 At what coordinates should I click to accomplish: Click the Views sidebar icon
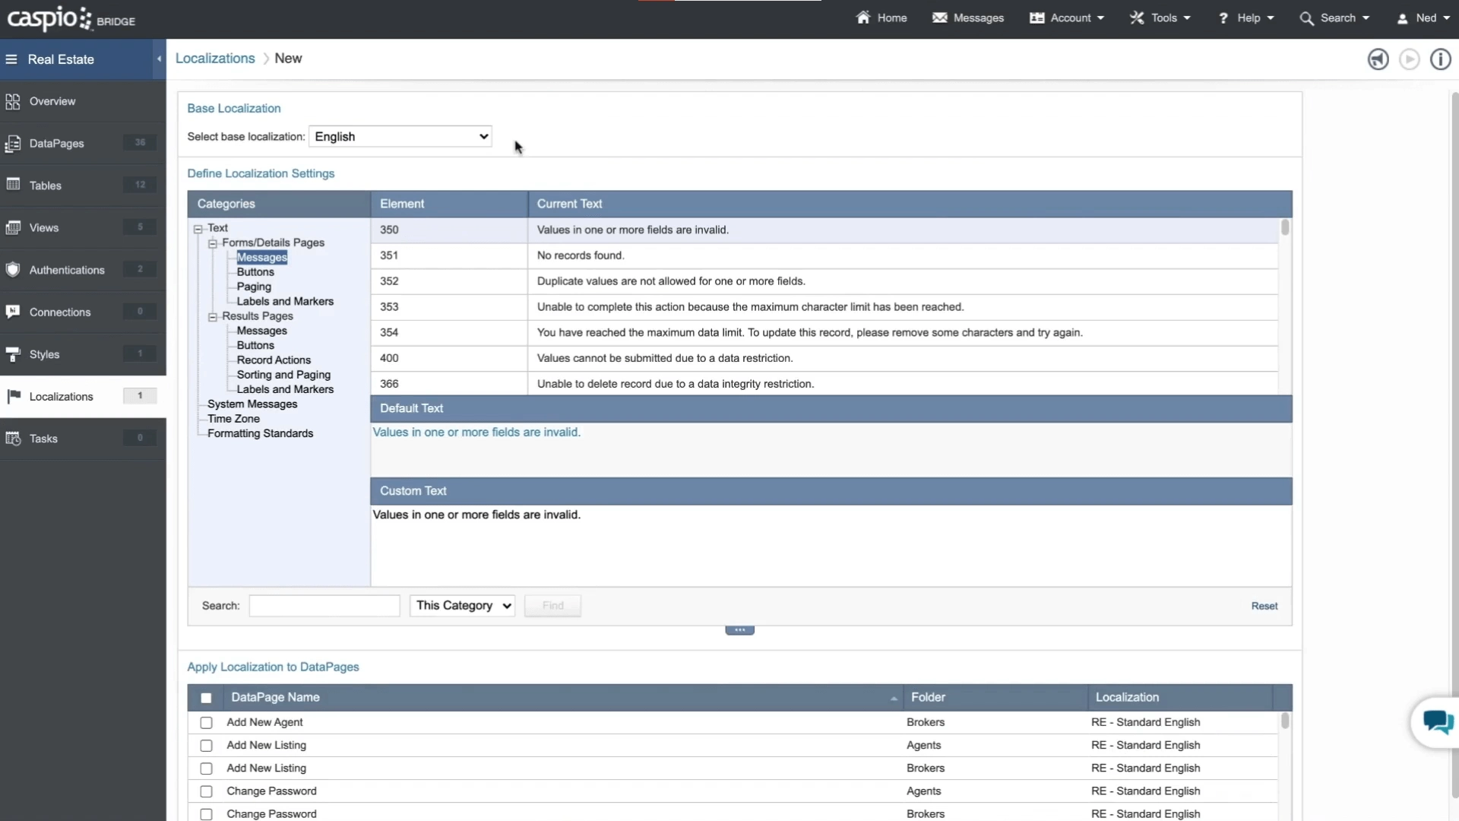pyautogui.click(x=13, y=227)
